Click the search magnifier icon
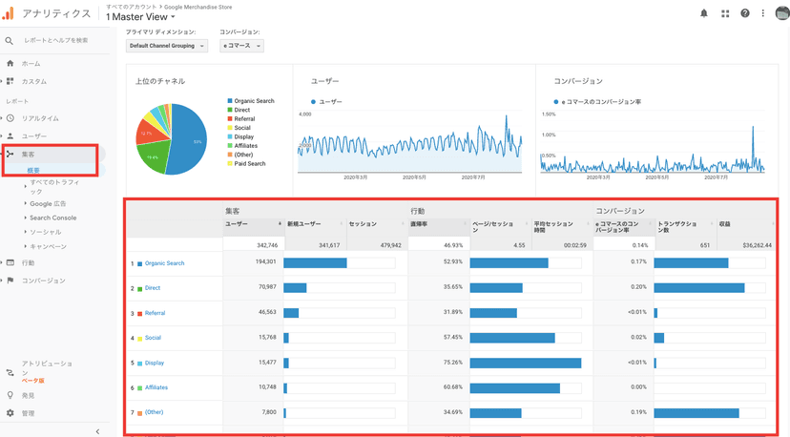This screenshot has width=790, height=437. pyautogui.click(x=10, y=41)
